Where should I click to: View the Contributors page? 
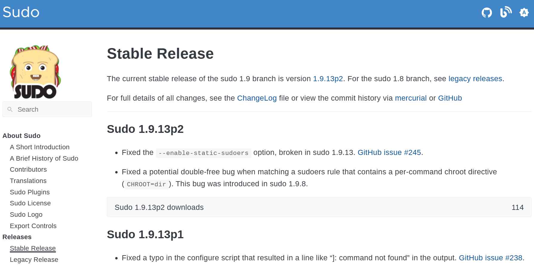(28, 169)
